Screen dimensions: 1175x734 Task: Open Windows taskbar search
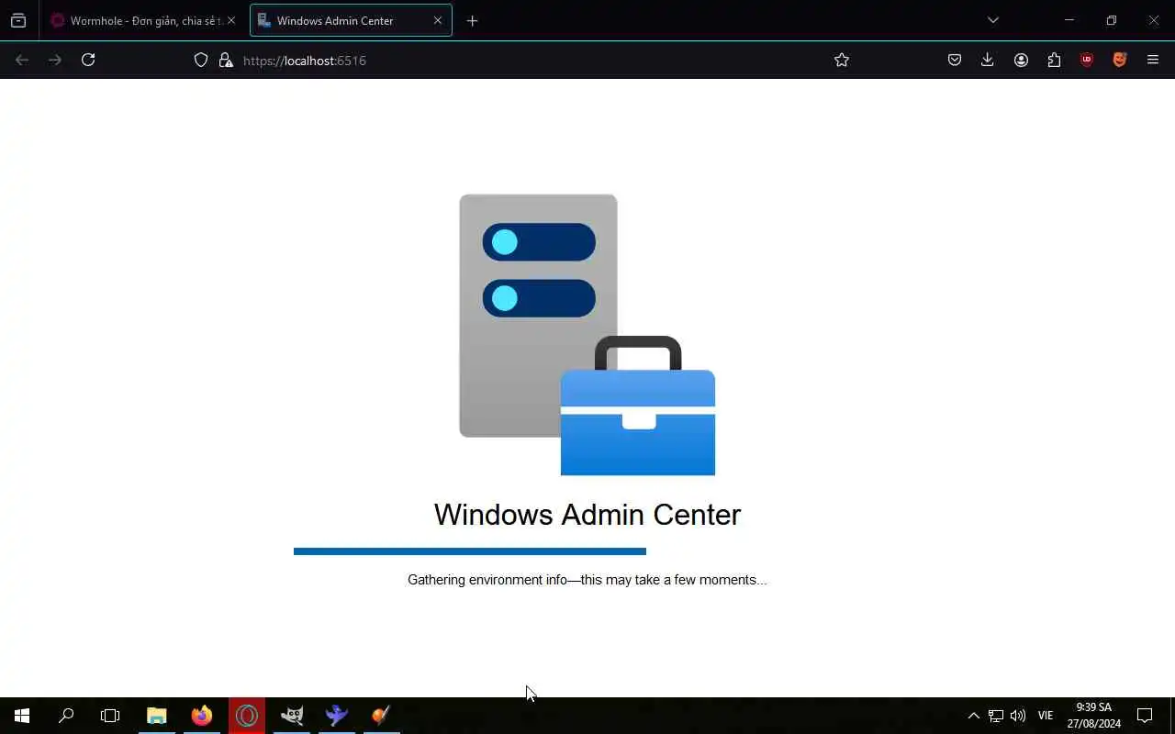[x=66, y=716]
